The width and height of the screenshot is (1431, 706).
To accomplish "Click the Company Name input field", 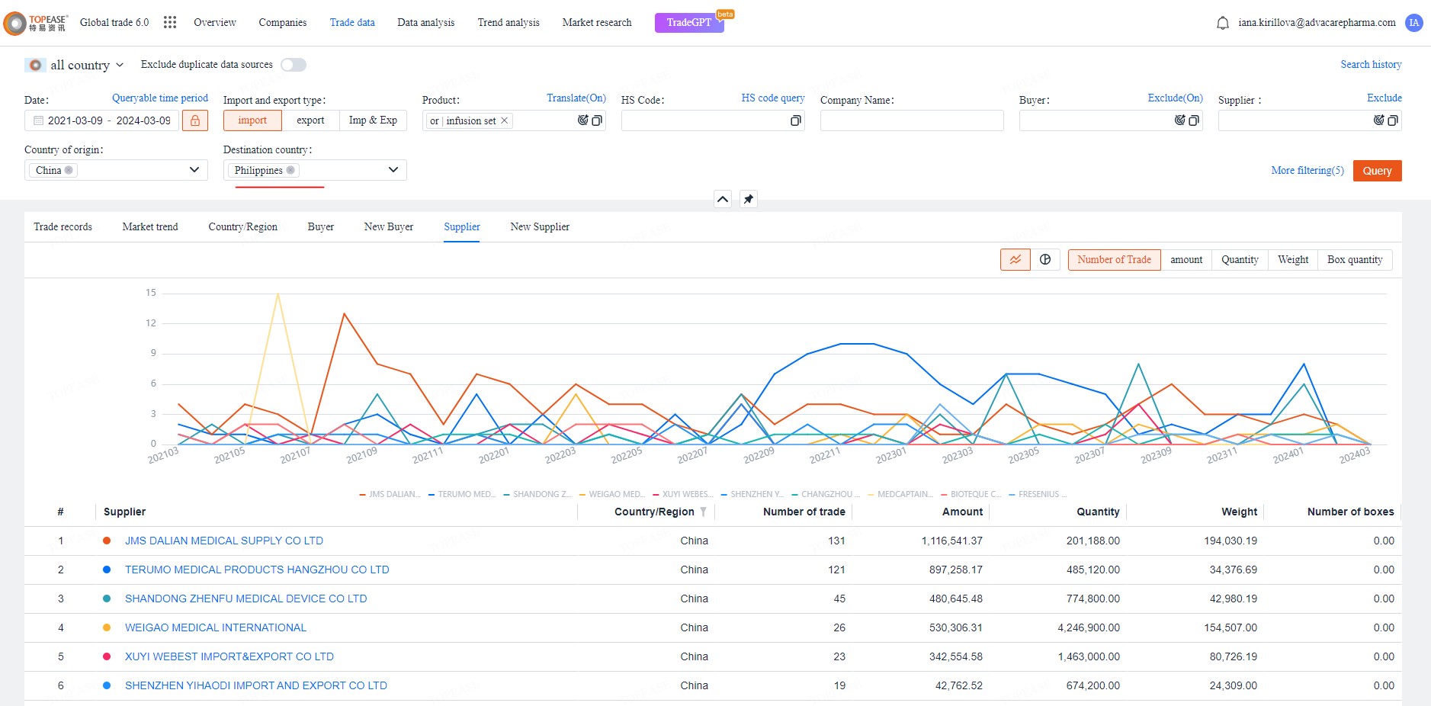I will (x=912, y=120).
